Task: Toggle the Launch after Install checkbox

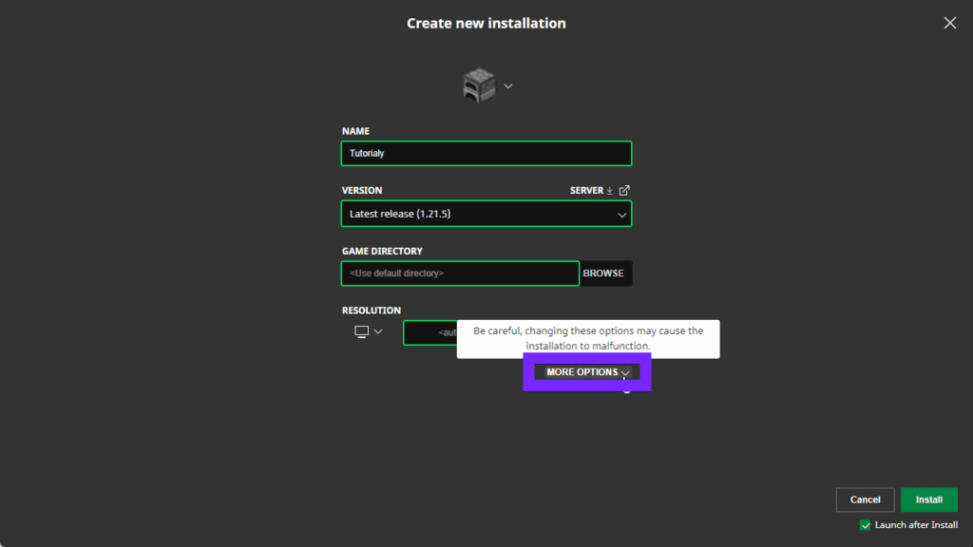Action: (865, 525)
